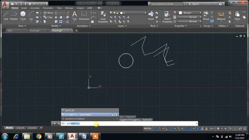Click the command line wrench customize icon
Viewport: 249px width, 140px height.
point(59,123)
